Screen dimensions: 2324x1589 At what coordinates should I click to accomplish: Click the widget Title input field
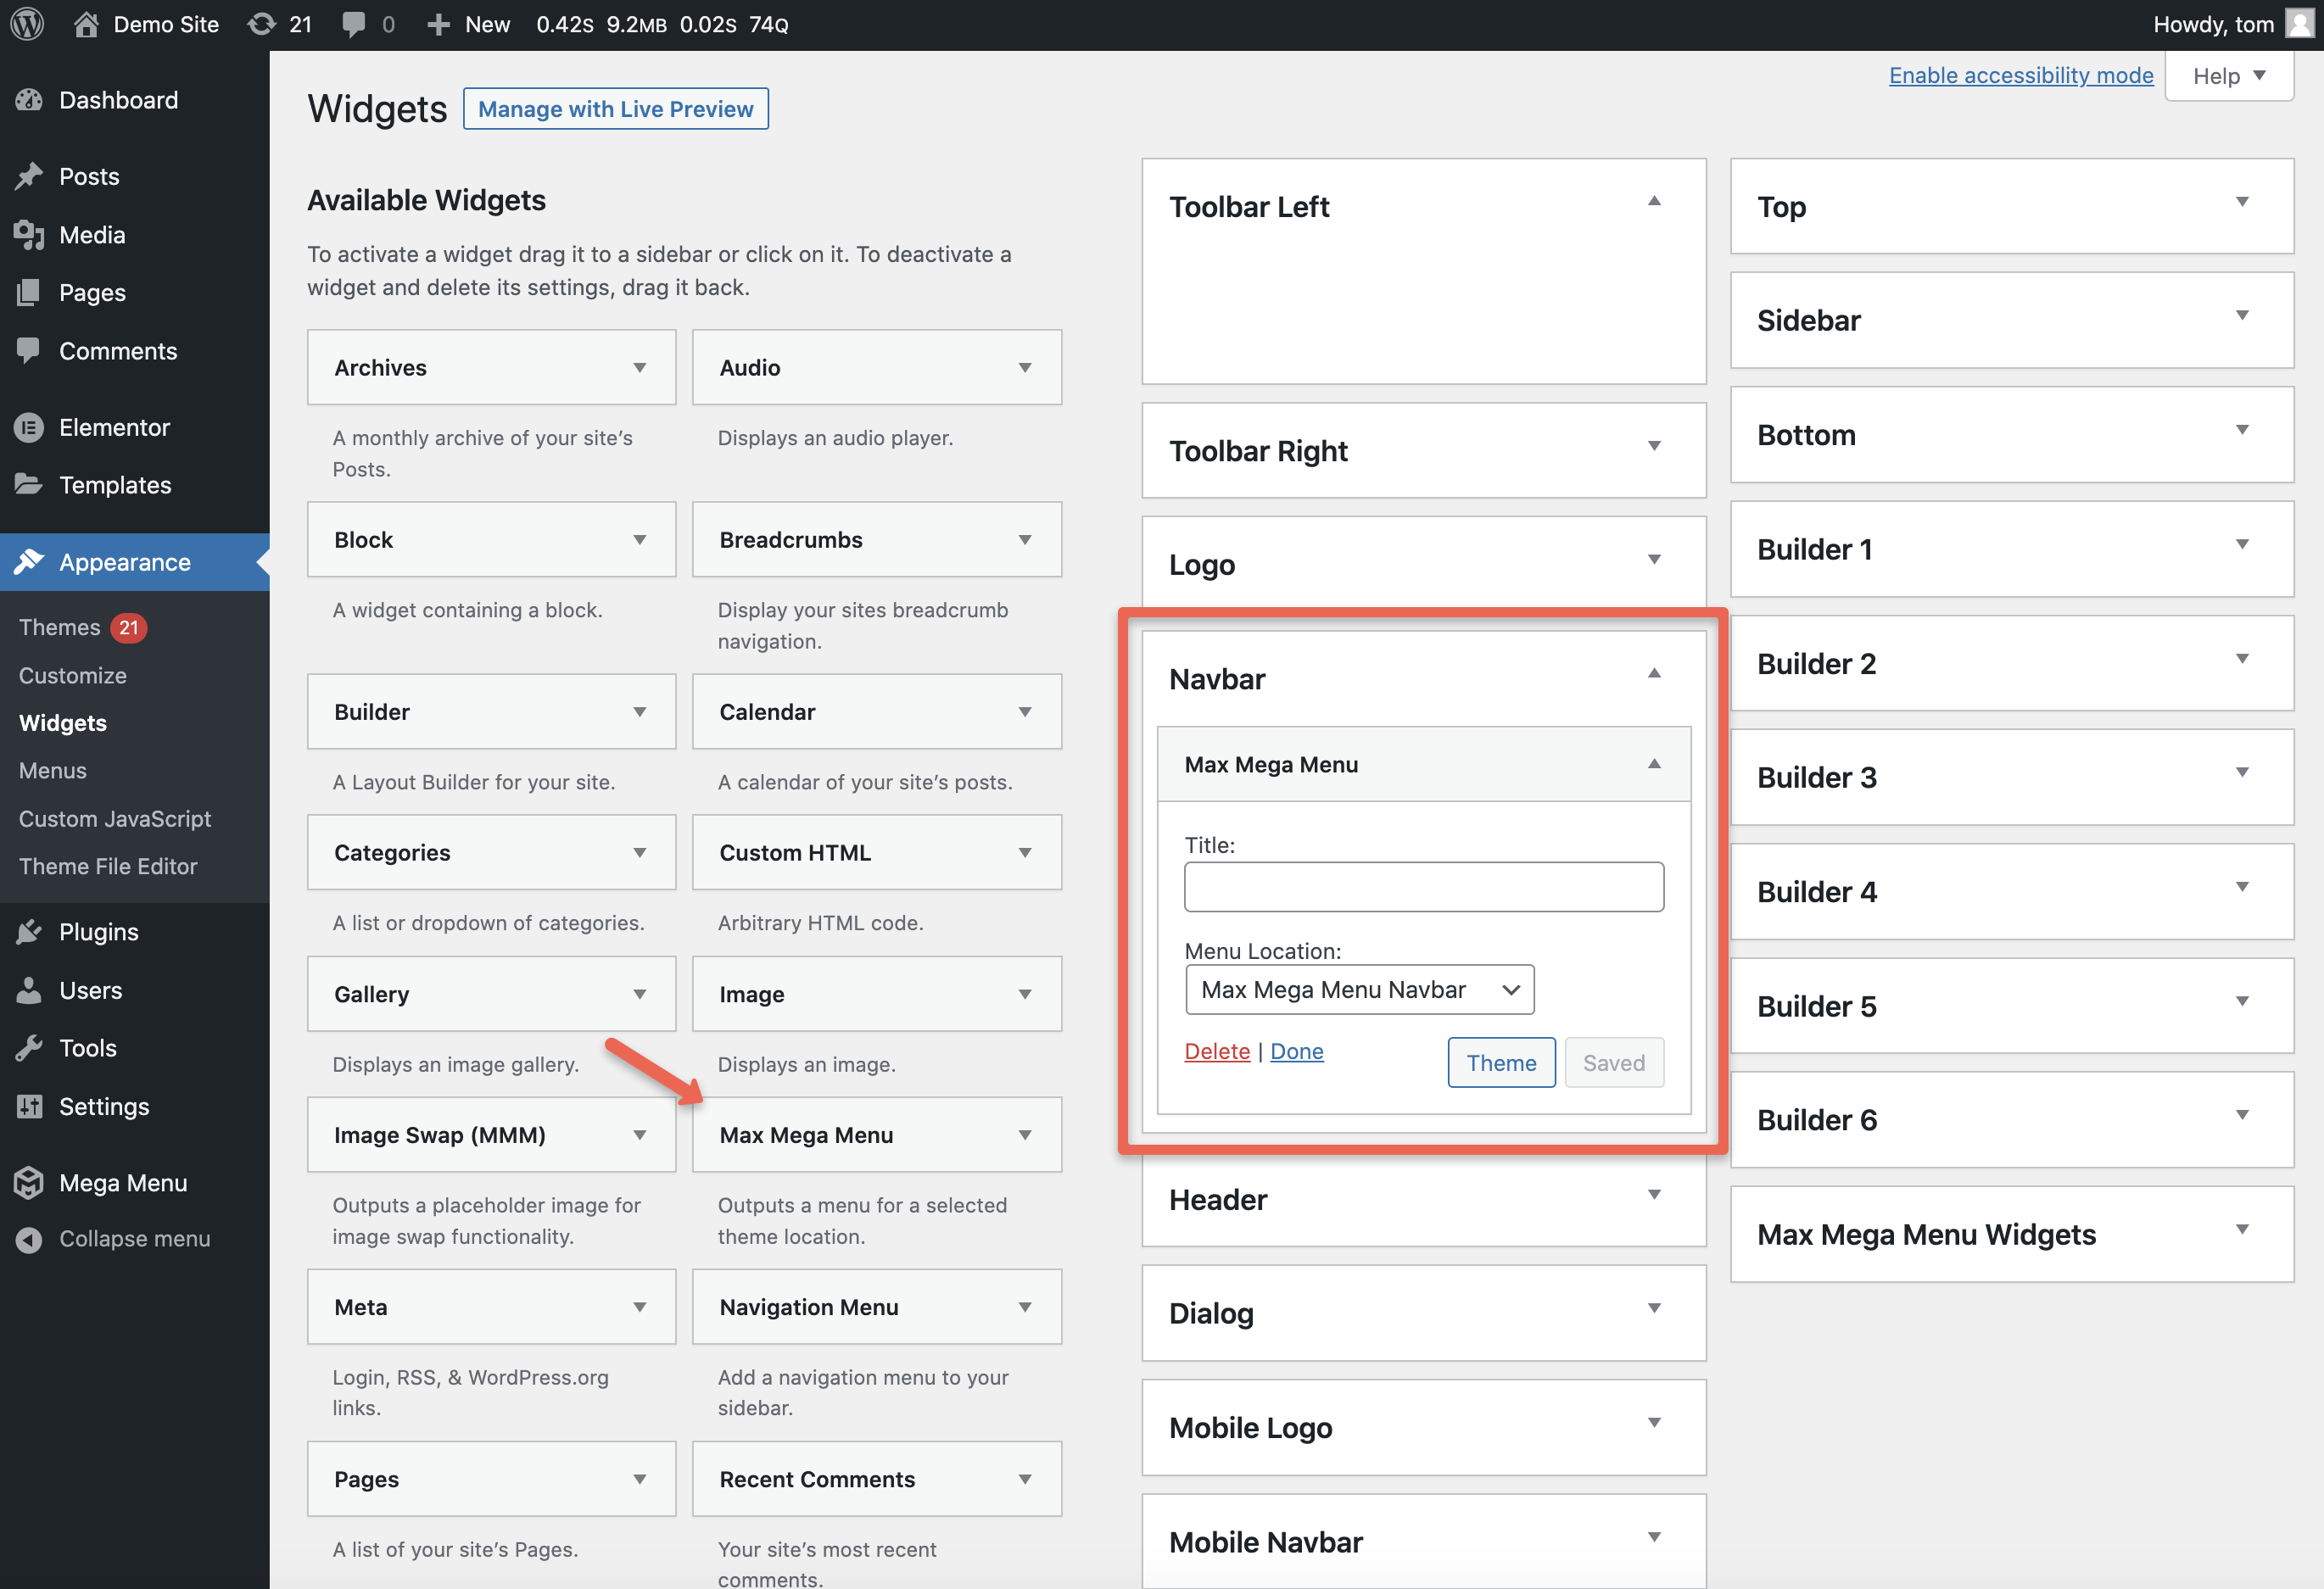(1423, 887)
